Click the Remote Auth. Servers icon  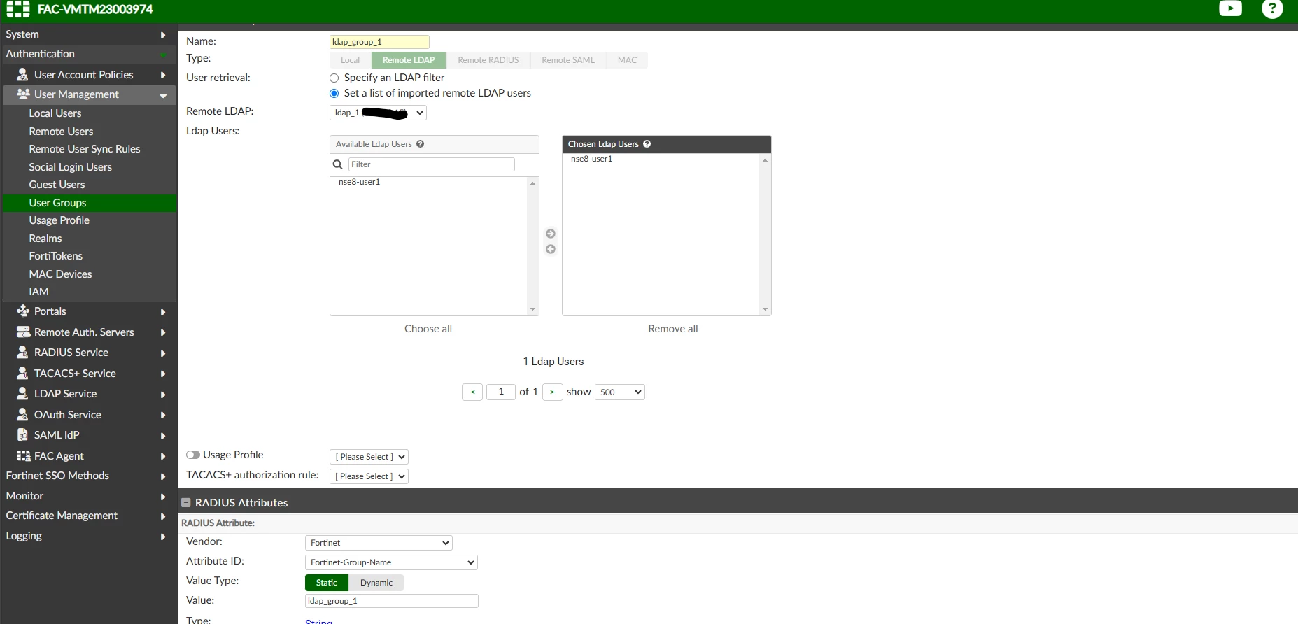click(23, 332)
